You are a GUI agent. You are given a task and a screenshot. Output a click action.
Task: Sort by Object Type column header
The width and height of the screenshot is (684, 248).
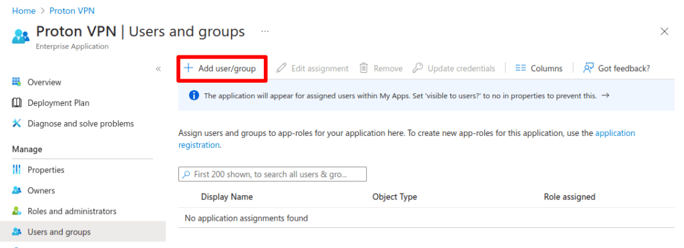click(x=394, y=197)
